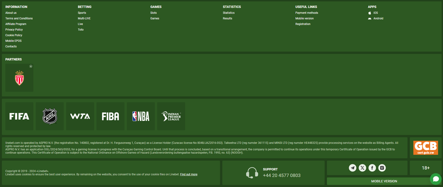Open Terms and Conditions
This screenshot has width=443, height=187.
pyautogui.click(x=19, y=18)
